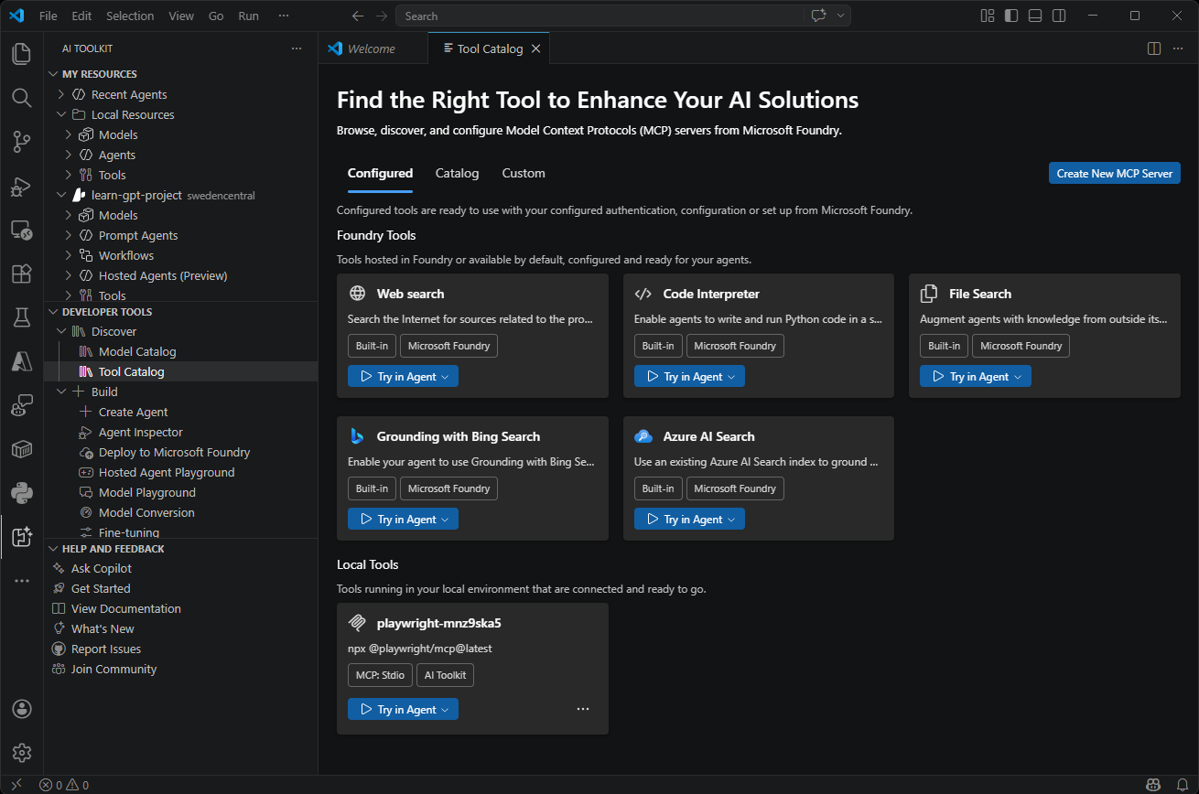Viewport: 1199px width, 794px height.
Task: Open the View menu
Action: (180, 16)
